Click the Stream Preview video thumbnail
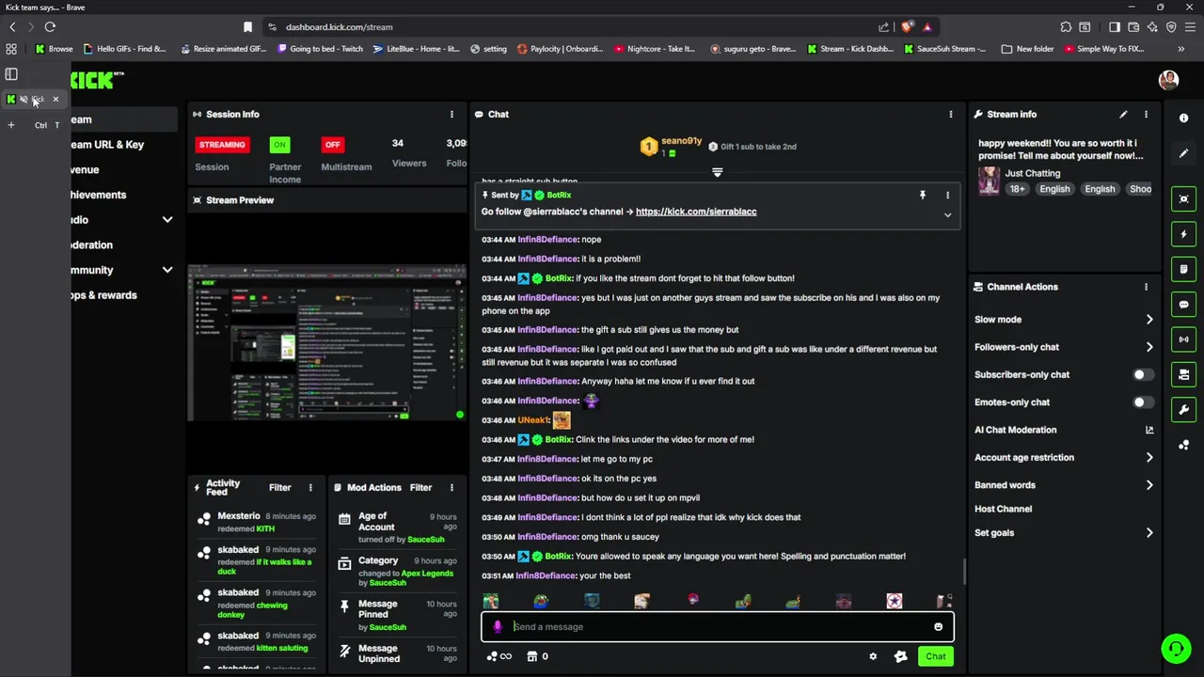 [326, 342]
